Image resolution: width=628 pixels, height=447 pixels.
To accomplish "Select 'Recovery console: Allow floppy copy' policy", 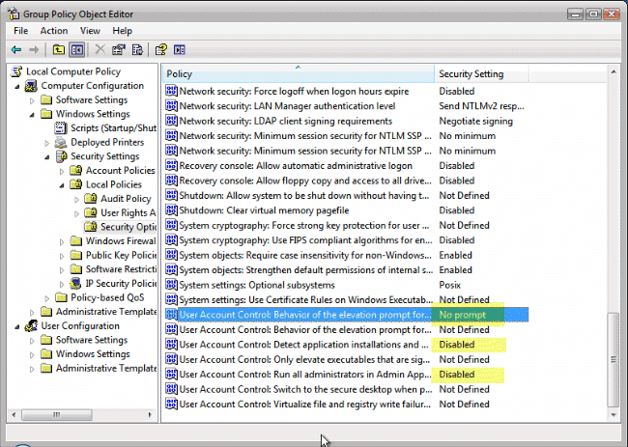I will 305,181.
